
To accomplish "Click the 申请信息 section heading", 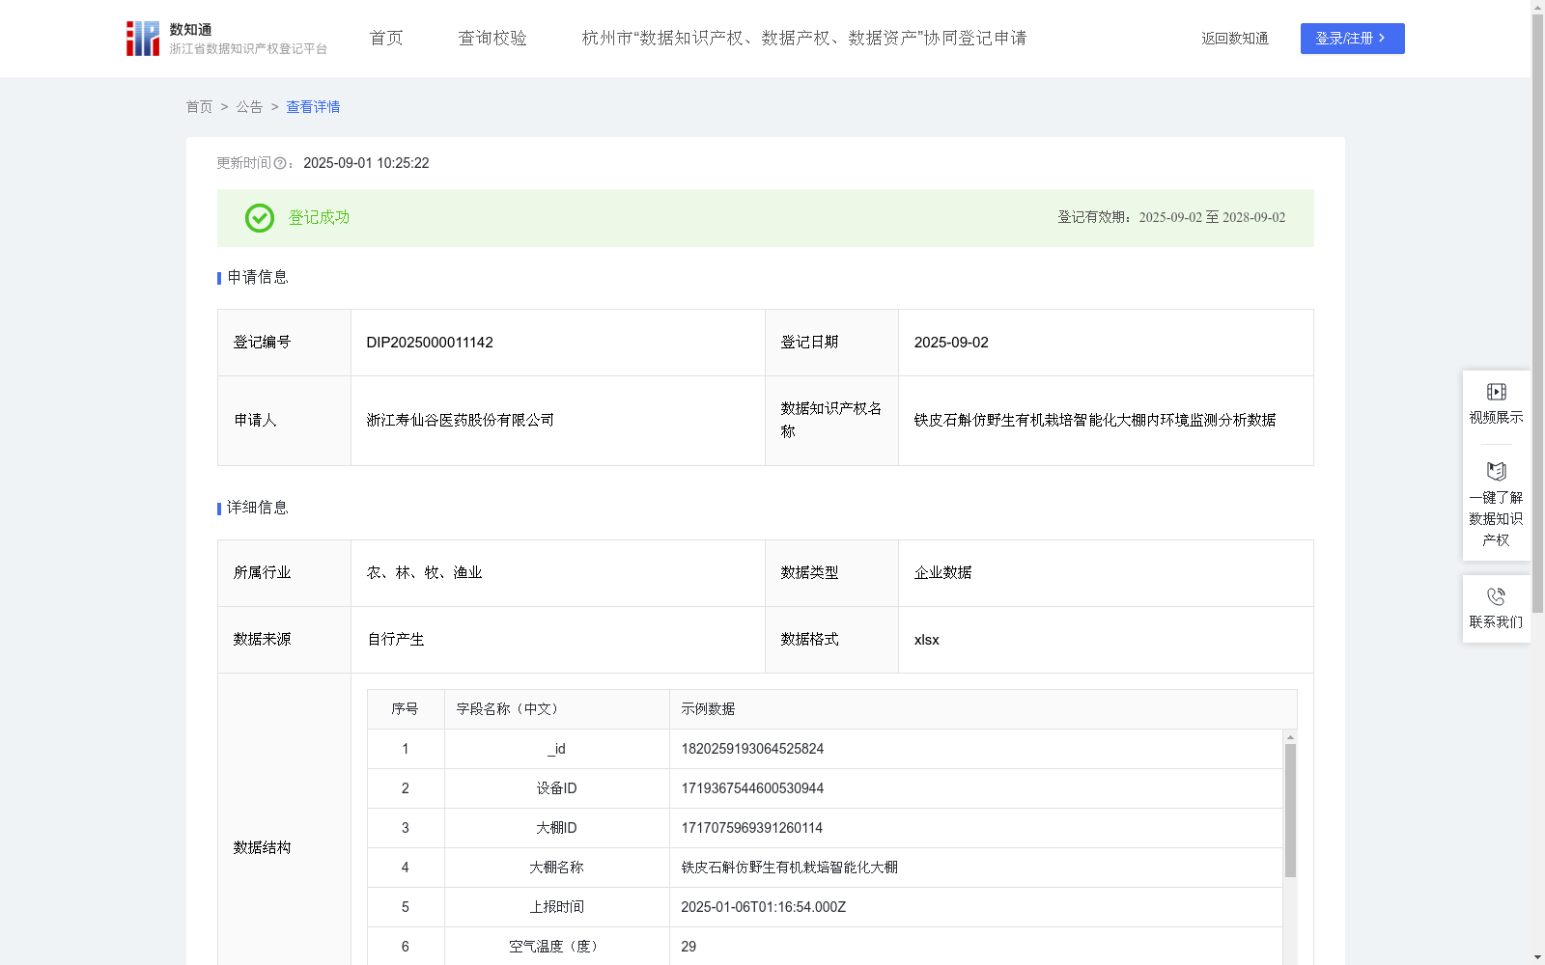I will point(257,278).
